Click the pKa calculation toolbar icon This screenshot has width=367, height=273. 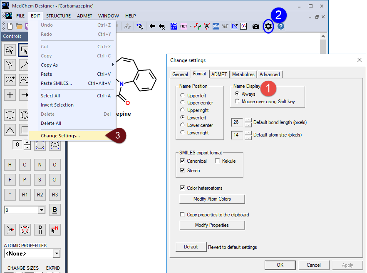click(x=216, y=26)
